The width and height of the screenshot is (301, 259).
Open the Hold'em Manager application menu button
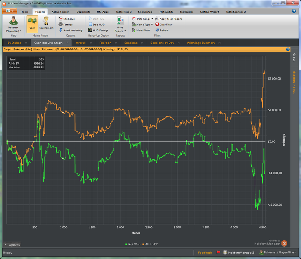click(x=9, y=11)
